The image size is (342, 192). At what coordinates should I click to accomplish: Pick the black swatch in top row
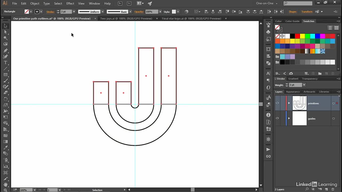coord(293,36)
